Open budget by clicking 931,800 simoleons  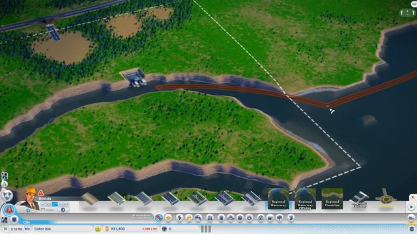pos(117,229)
